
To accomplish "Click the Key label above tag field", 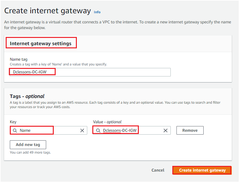I will [x=13, y=122].
